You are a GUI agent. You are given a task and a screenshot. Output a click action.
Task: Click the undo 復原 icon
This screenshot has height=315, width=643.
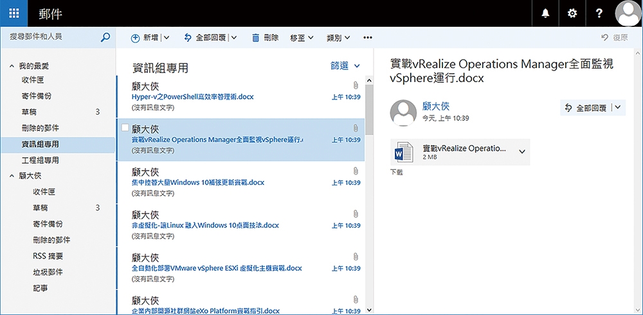(x=604, y=38)
